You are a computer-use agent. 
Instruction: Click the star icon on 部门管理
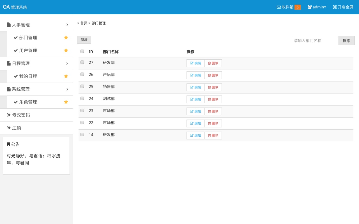click(x=66, y=38)
